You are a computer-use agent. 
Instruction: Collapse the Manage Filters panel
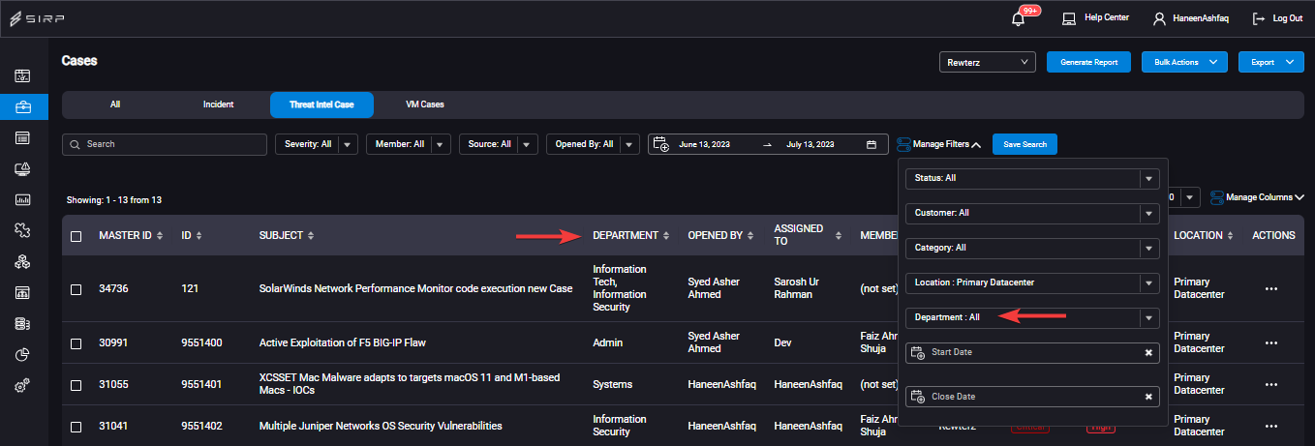pyautogui.click(x=939, y=144)
